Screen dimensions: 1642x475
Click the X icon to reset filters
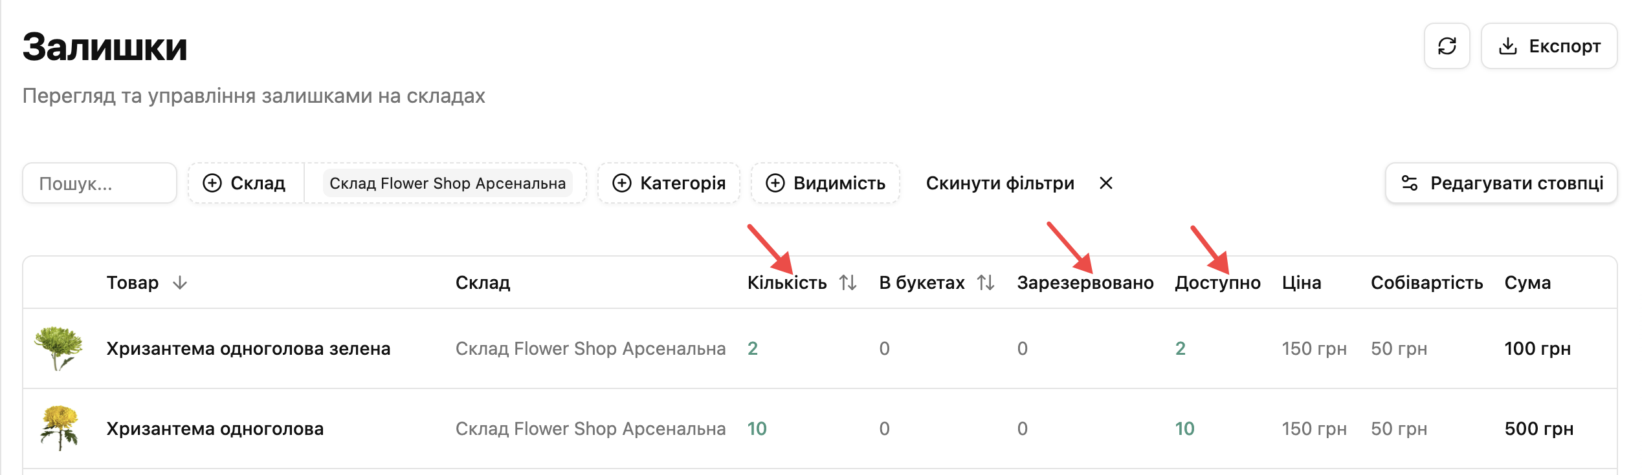point(1106,183)
